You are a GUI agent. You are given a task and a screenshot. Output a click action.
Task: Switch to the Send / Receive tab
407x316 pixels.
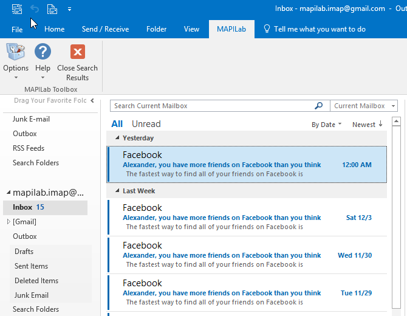point(105,29)
